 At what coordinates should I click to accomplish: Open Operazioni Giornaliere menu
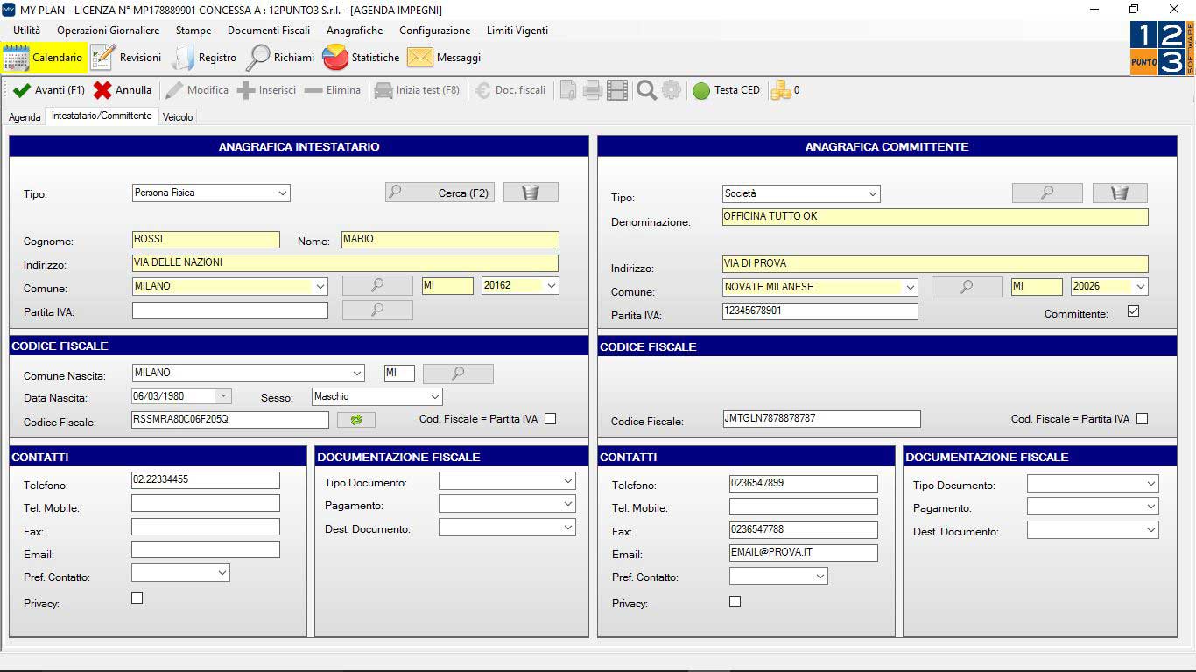(x=109, y=31)
